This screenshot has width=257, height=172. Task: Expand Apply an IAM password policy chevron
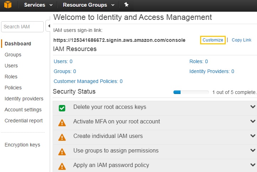[253, 165]
